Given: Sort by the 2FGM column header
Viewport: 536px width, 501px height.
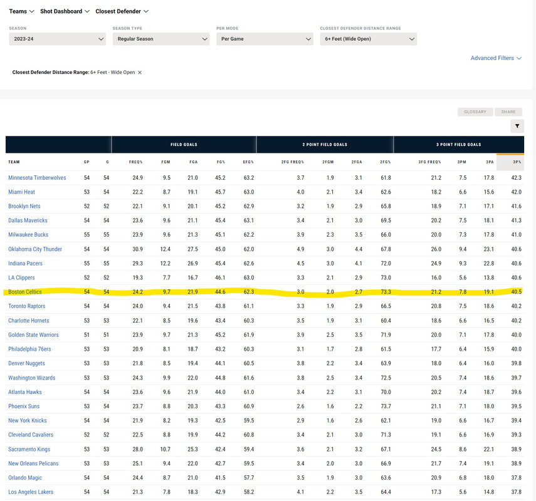Looking at the screenshot, I should (x=328, y=162).
